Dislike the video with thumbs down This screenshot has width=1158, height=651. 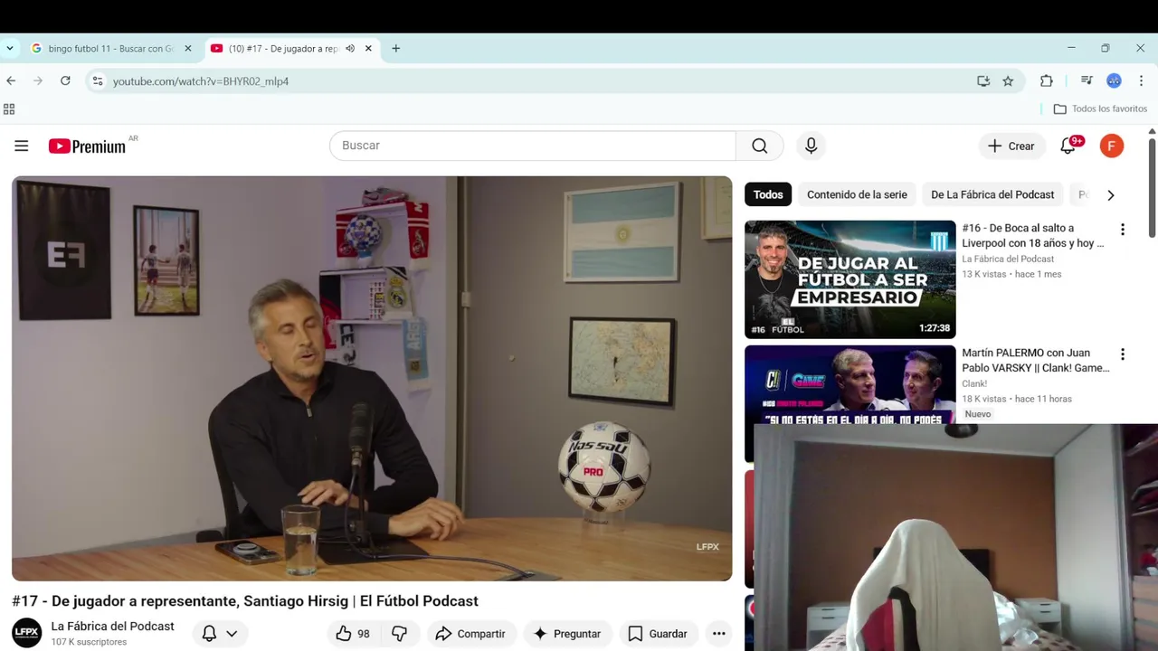point(399,634)
